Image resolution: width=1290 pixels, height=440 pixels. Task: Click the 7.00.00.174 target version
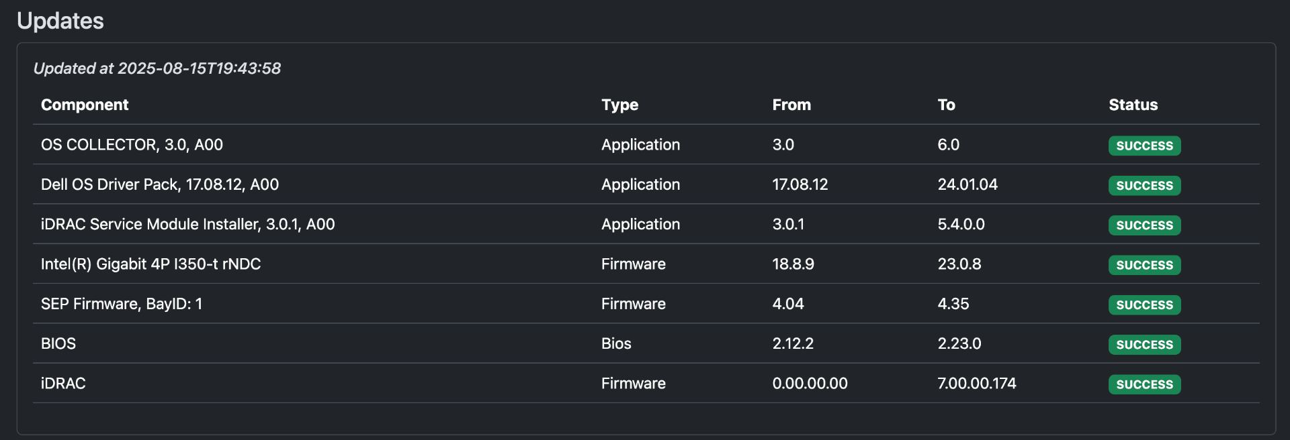click(x=976, y=384)
